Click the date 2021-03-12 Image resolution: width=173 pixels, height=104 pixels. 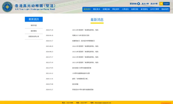click(x=49, y=73)
